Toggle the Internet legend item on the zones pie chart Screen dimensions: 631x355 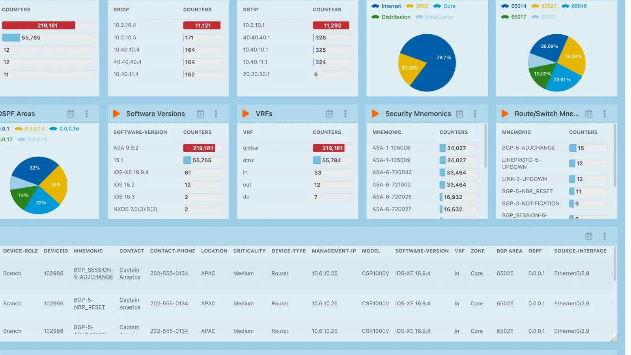[x=386, y=6]
